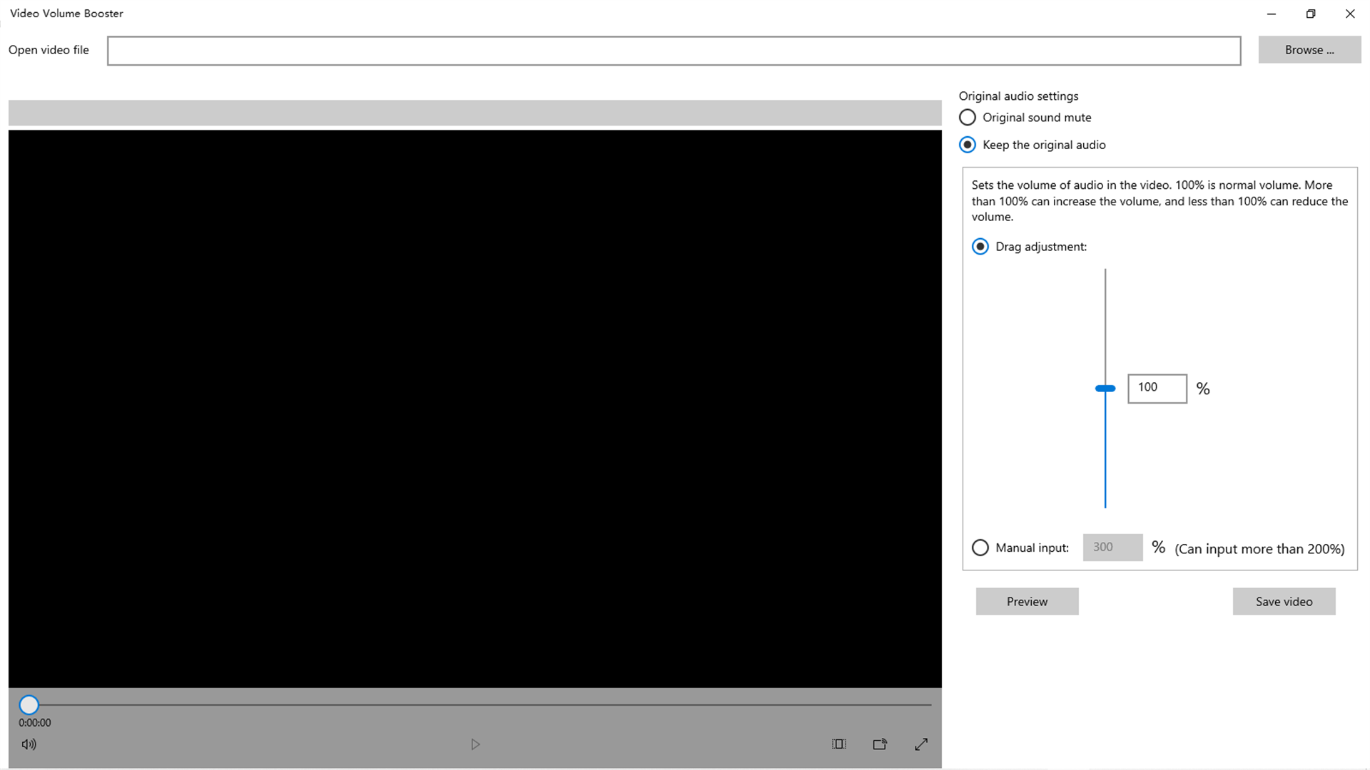Click the Browse button
Screen dimensions: 1370x770
pyautogui.click(x=1309, y=50)
